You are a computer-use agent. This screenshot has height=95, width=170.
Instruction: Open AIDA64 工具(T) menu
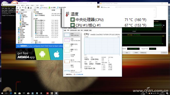(x=37, y=5)
